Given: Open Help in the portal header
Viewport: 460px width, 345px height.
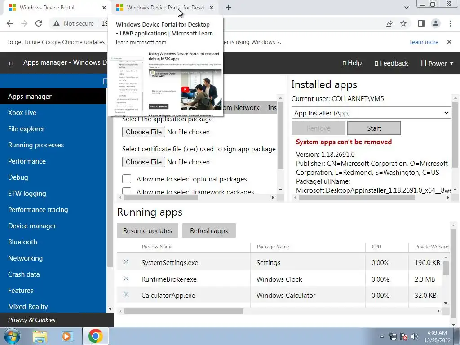Looking at the screenshot, I should [352, 63].
